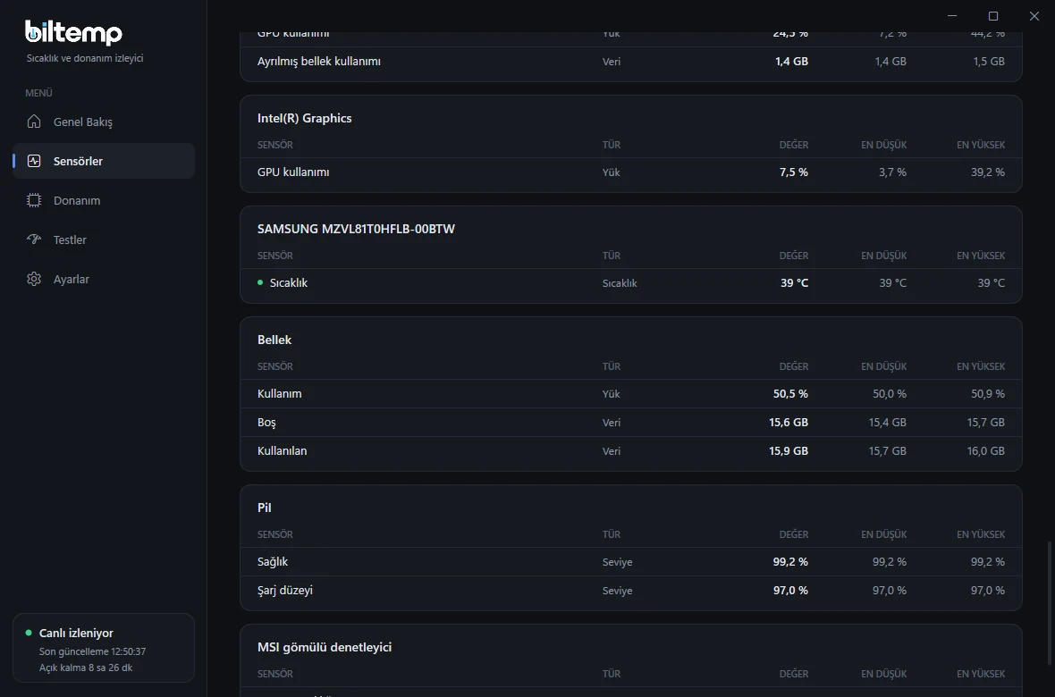Click the green dot beside Canlı izleniyor
This screenshot has width=1055, height=697.
click(29, 633)
